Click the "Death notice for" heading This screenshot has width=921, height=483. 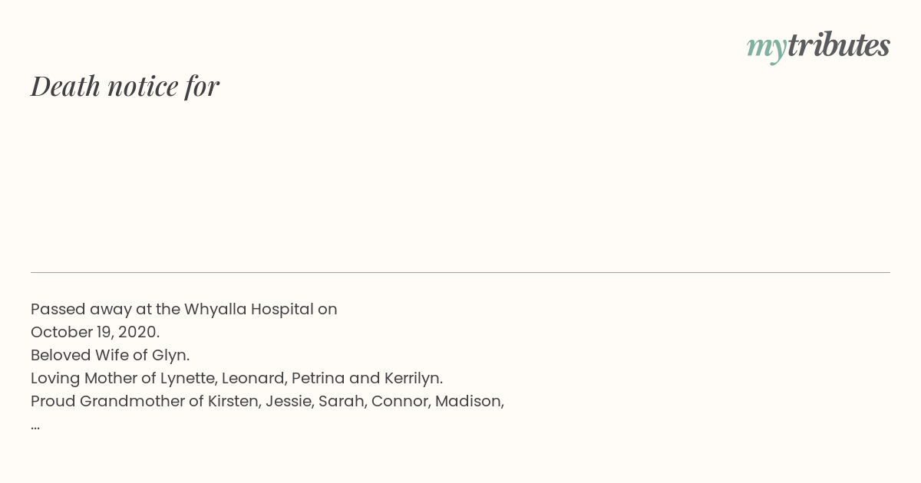[125, 86]
